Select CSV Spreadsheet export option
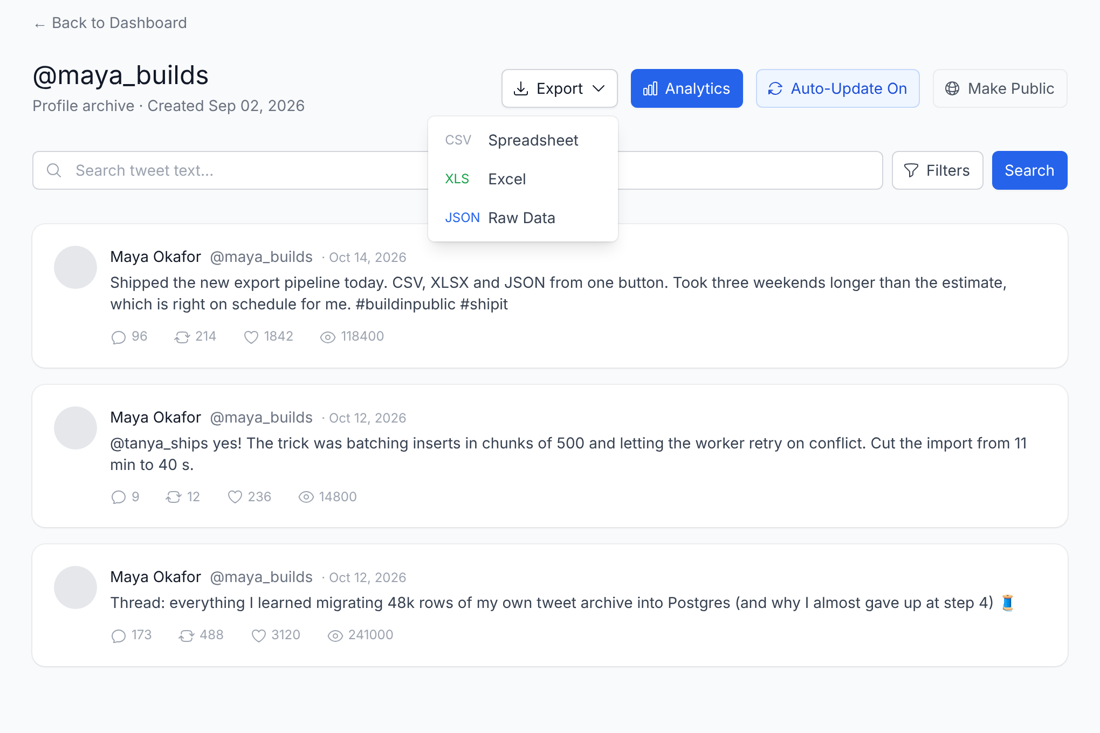This screenshot has width=1100, height=733. (x=523, y=140)
